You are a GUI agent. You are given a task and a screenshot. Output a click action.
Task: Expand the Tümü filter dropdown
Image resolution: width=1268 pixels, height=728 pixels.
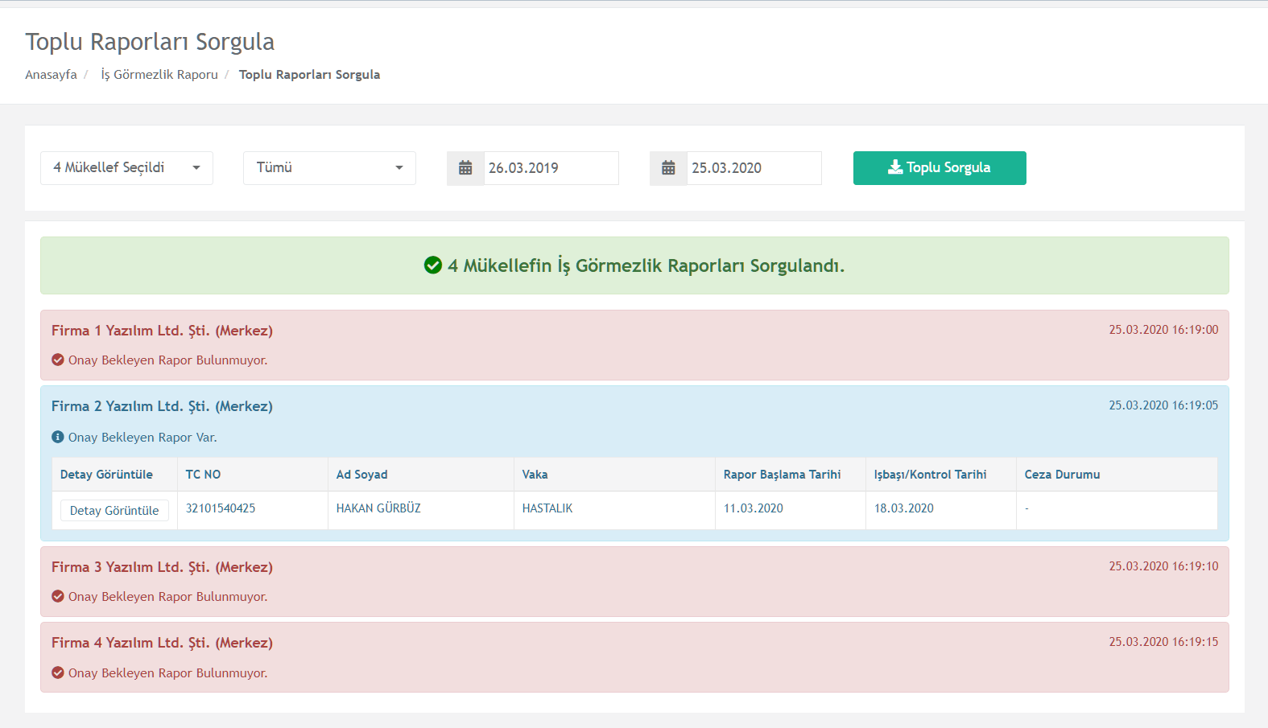tap(329, 168)
